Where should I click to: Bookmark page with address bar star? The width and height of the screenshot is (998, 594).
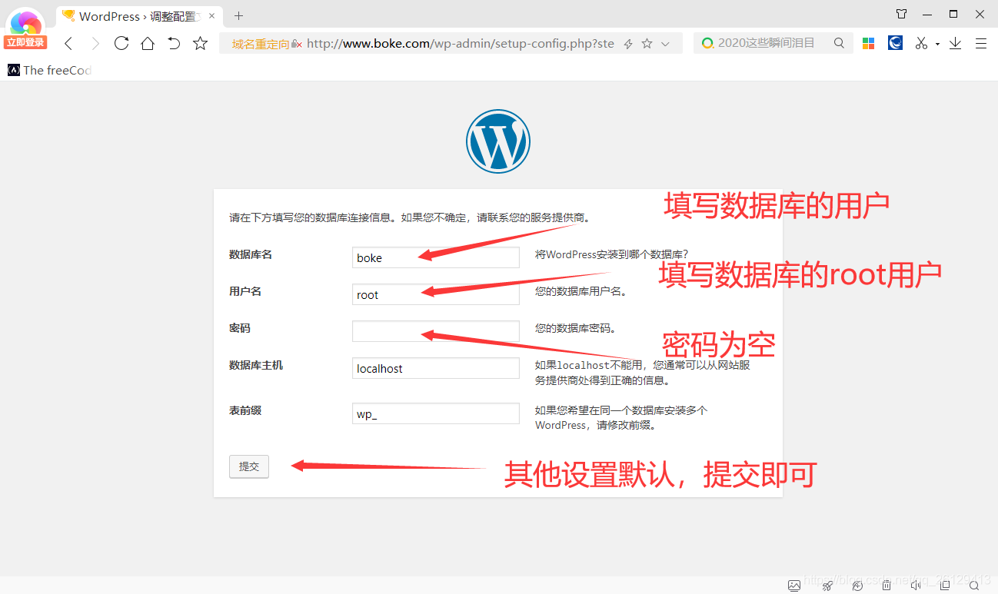pyautogui.click(x=647, y=44)
